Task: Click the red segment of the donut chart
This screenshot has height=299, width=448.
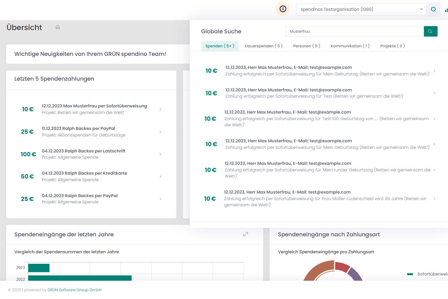Action: 342,267
